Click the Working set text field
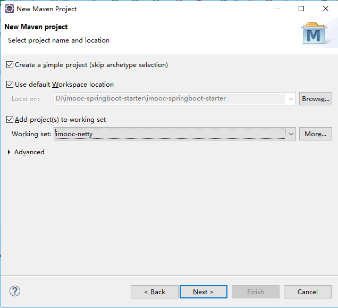This screenshot has width=338, height=308. click(x=170, y=134)
